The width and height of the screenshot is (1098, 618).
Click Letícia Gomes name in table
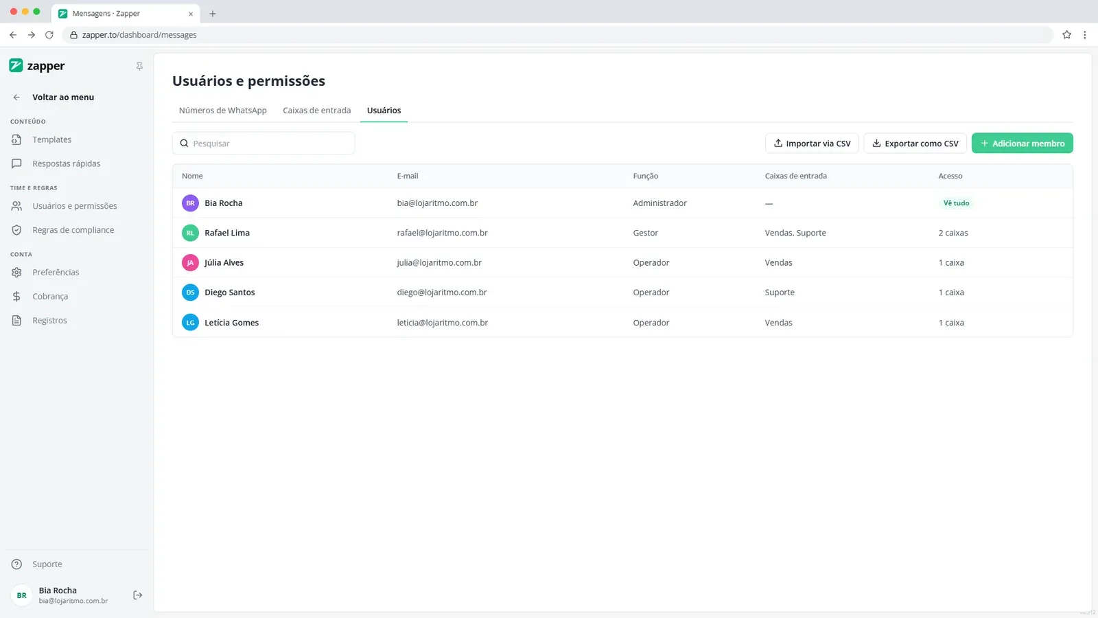pyautogui.click(x=232, y=323)
